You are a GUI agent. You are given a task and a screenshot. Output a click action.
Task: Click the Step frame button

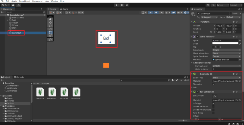[x=127, y=5]
